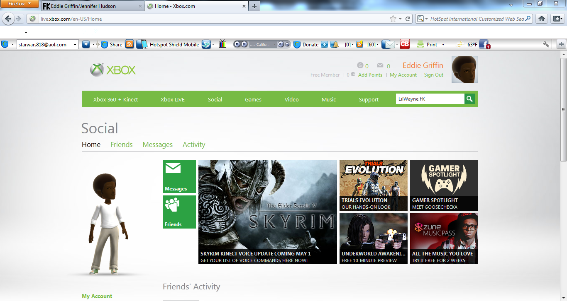Open the Music menu
Image resolution: width=567 pixels, height=301 pixels.
click(329, 99)
